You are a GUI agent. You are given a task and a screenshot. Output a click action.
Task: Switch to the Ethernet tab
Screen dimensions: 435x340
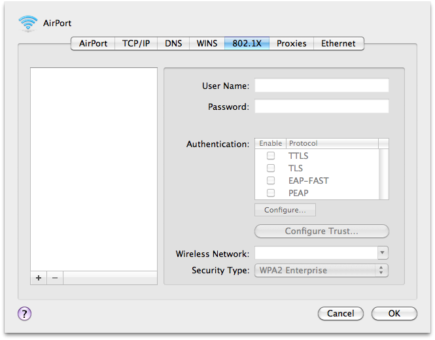pyautogui.click(x=338, y=44)
